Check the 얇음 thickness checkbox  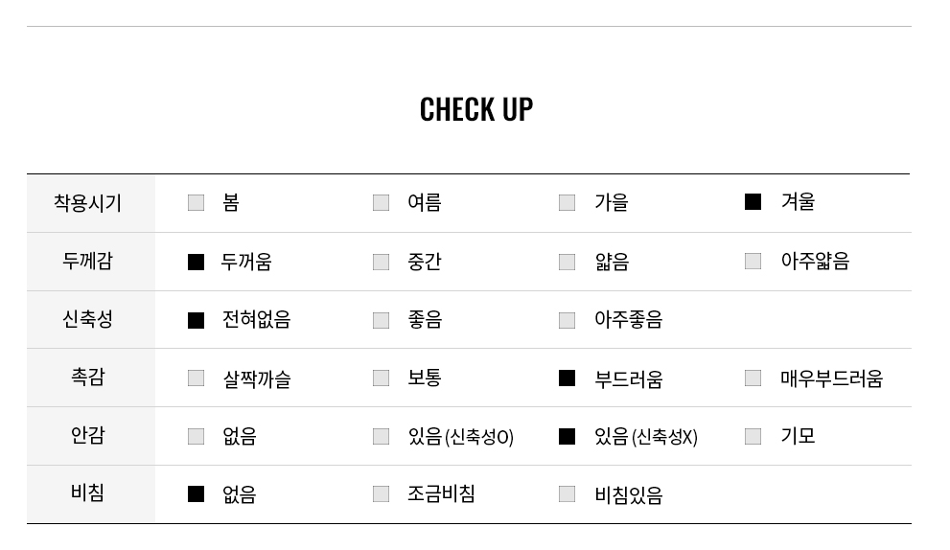(x=568, y=262)
